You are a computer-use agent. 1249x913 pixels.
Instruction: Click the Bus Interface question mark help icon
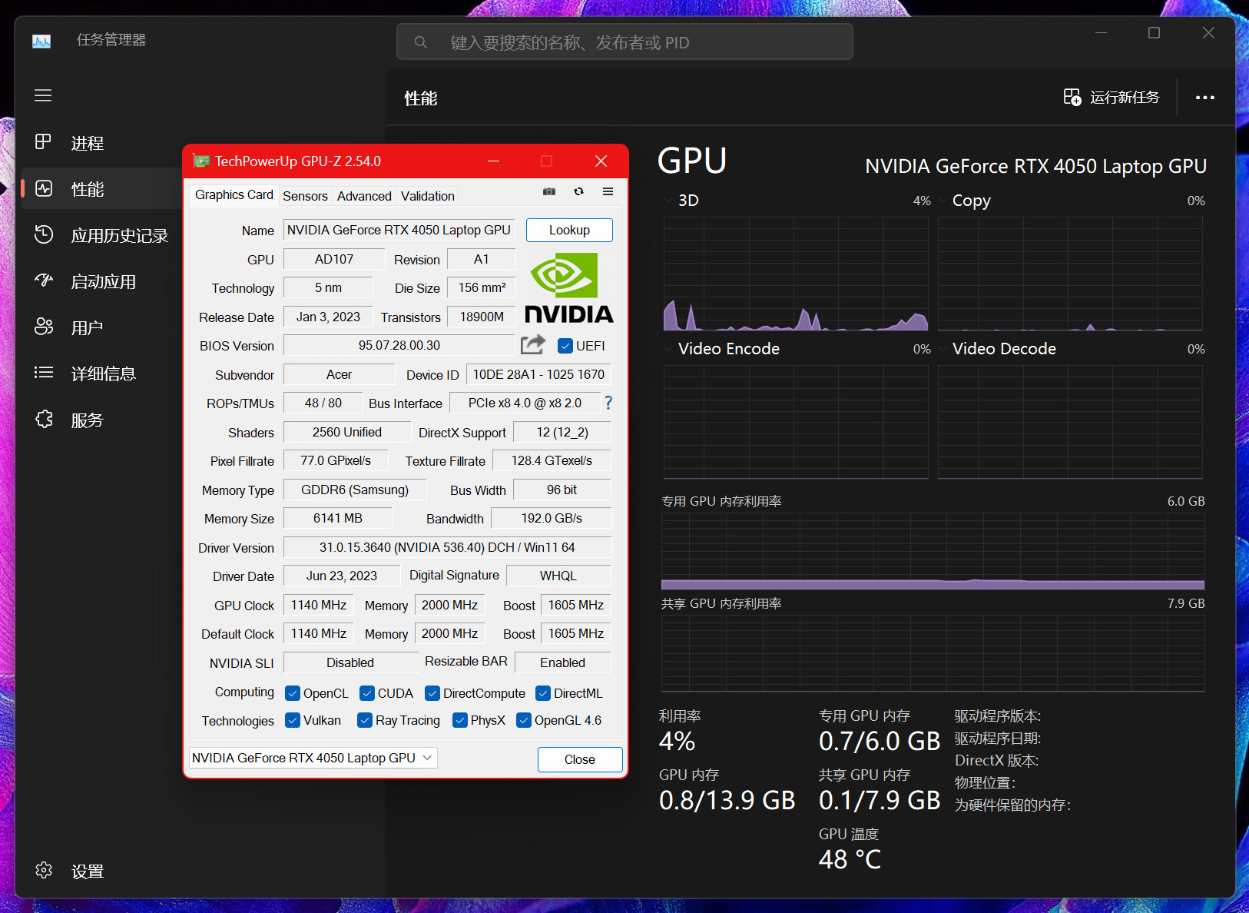[x=608, y=403]
